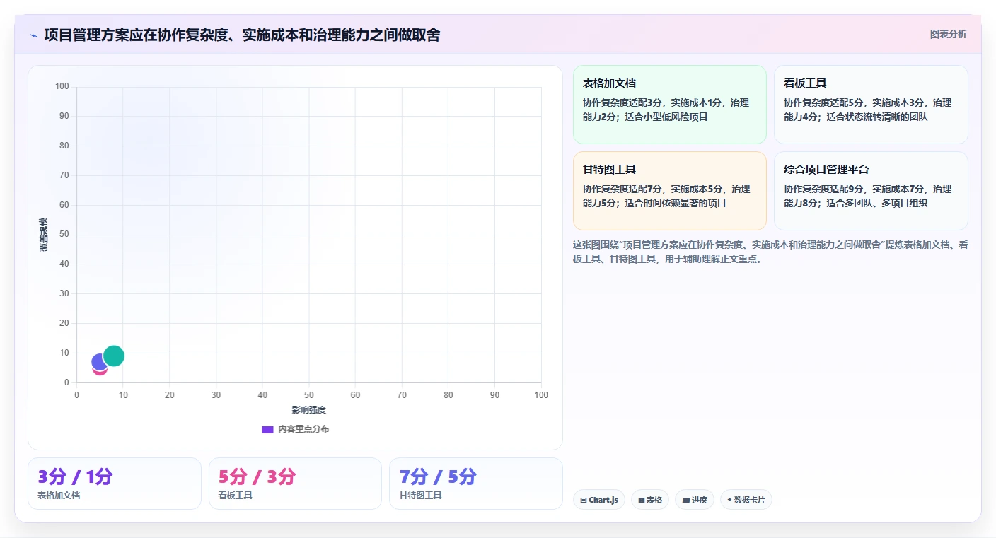The width and height of the screenshot is (996, 538).
Task: Select the blue-purple bubble in the chart
Action: coord(98,361)
